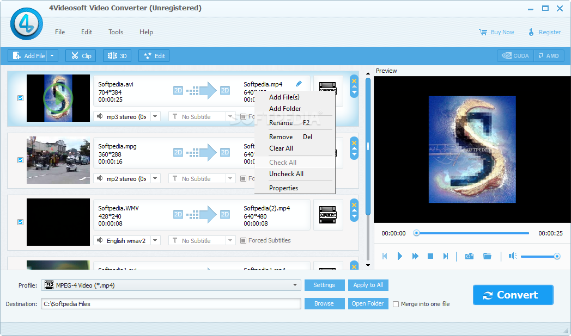Click the Add File button
The image size is (571, 336).
pos(28,55)
